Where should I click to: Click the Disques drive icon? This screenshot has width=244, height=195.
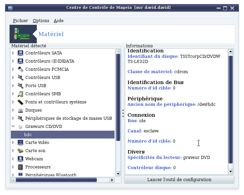click(x=20, y=110)
